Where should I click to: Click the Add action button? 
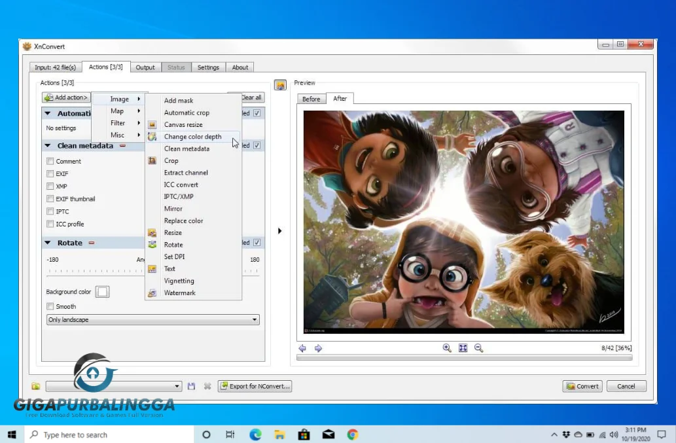pyautogui.click(x=66, y=97)
